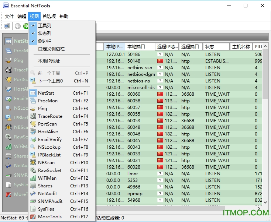Click the computer icon in toolbar
This screenshot has height=222, width=271.
[7, 26]
